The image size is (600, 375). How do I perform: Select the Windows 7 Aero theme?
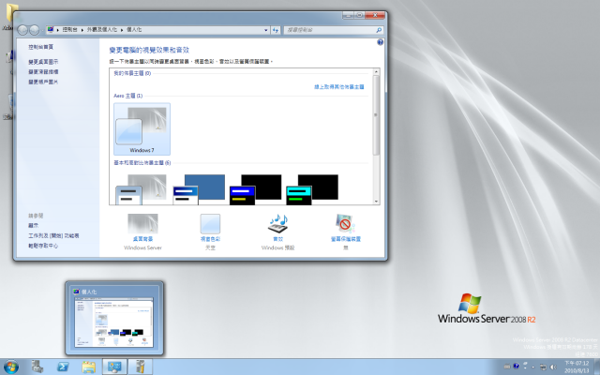coord(142,129)
